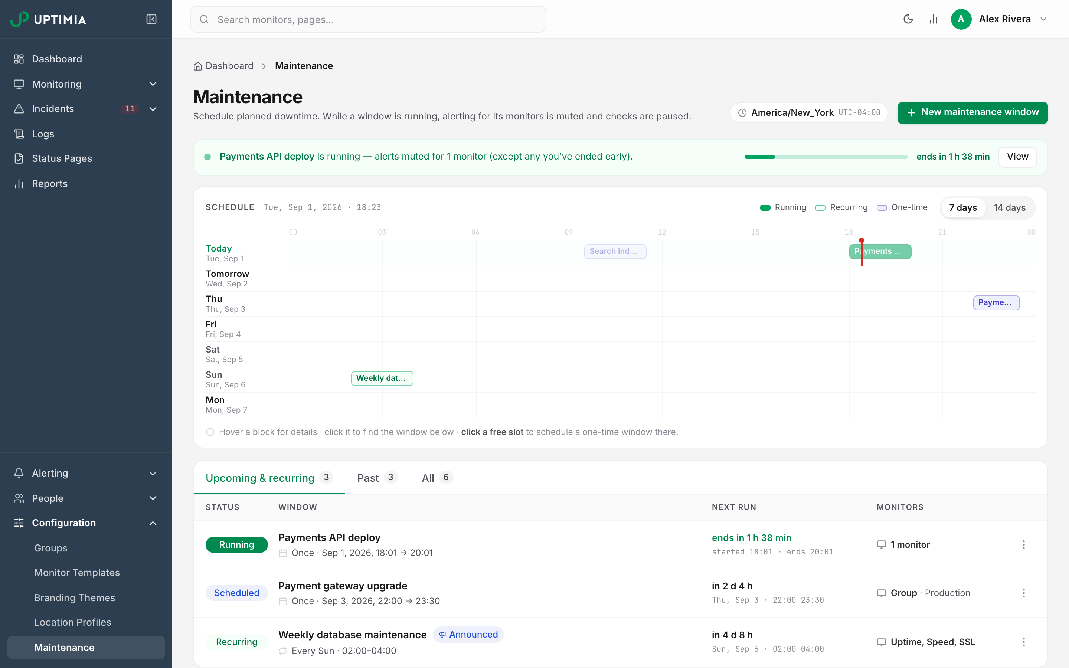Open the America/New_York timezone selector
The width and height of the screenshot is (1069, 668).
pos(809,113)
